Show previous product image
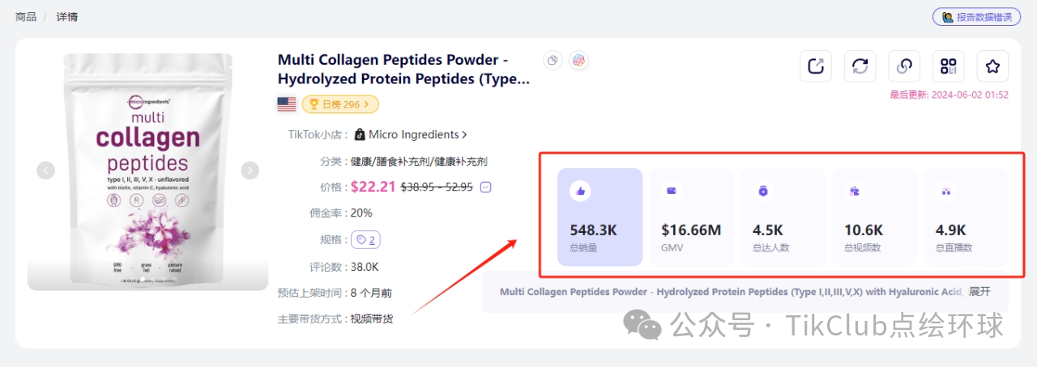This screenshot has height=367, width=1037. [x=45, y=170]
